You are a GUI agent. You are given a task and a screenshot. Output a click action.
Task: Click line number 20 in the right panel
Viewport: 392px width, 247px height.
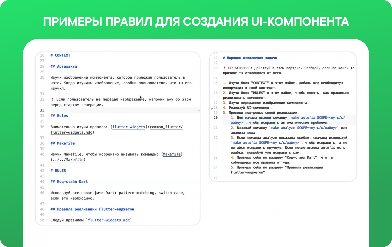(x=215, y=117)
